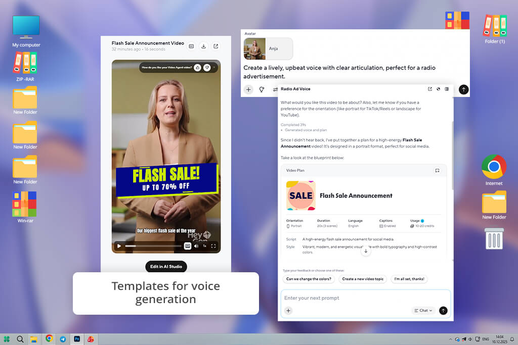Viewport: 518px width, 345px height.
Task: Choose 'Can we change the colors?' suggestion
Action: point(309,279)
